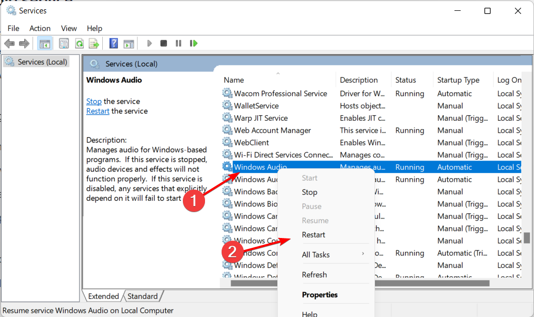
Task: Sort by the Startup Type column header
Action: point(463,80)
